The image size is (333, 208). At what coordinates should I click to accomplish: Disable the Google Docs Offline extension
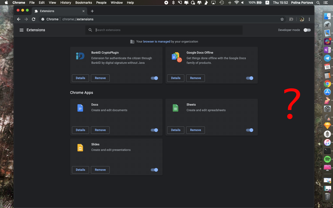coord(250,78)
